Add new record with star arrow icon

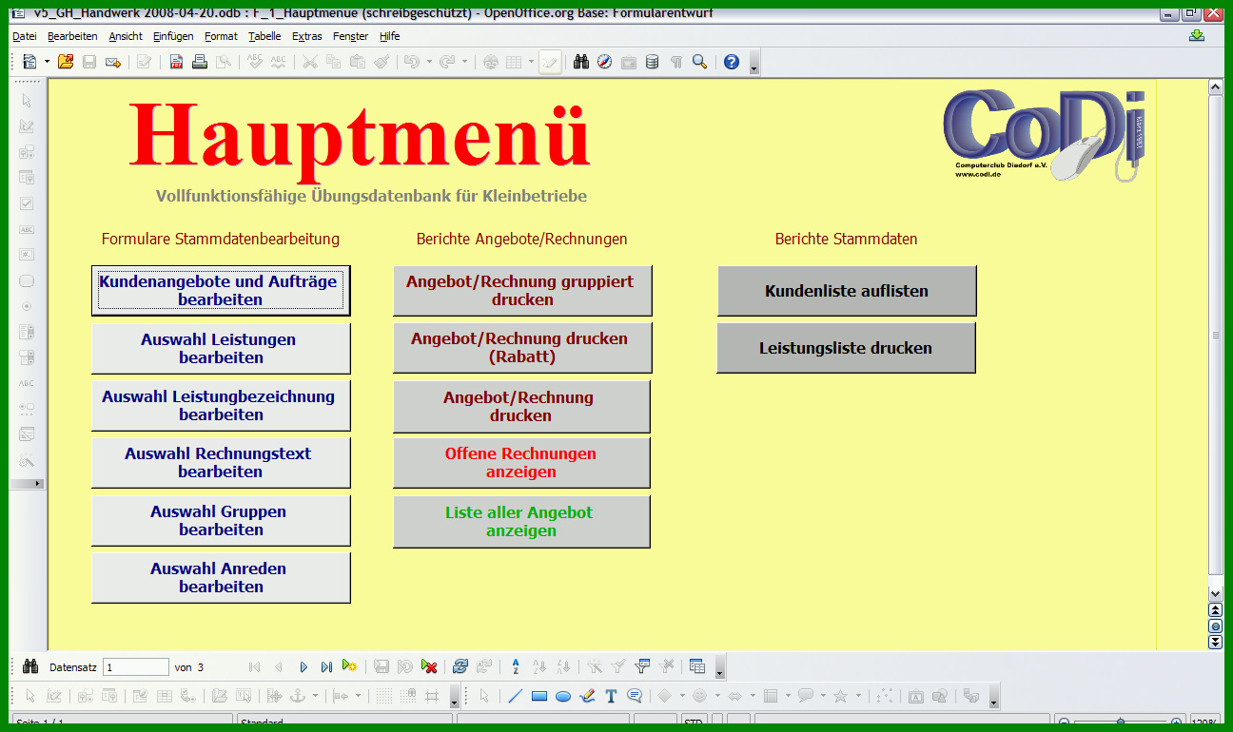[x=349, y=667]
